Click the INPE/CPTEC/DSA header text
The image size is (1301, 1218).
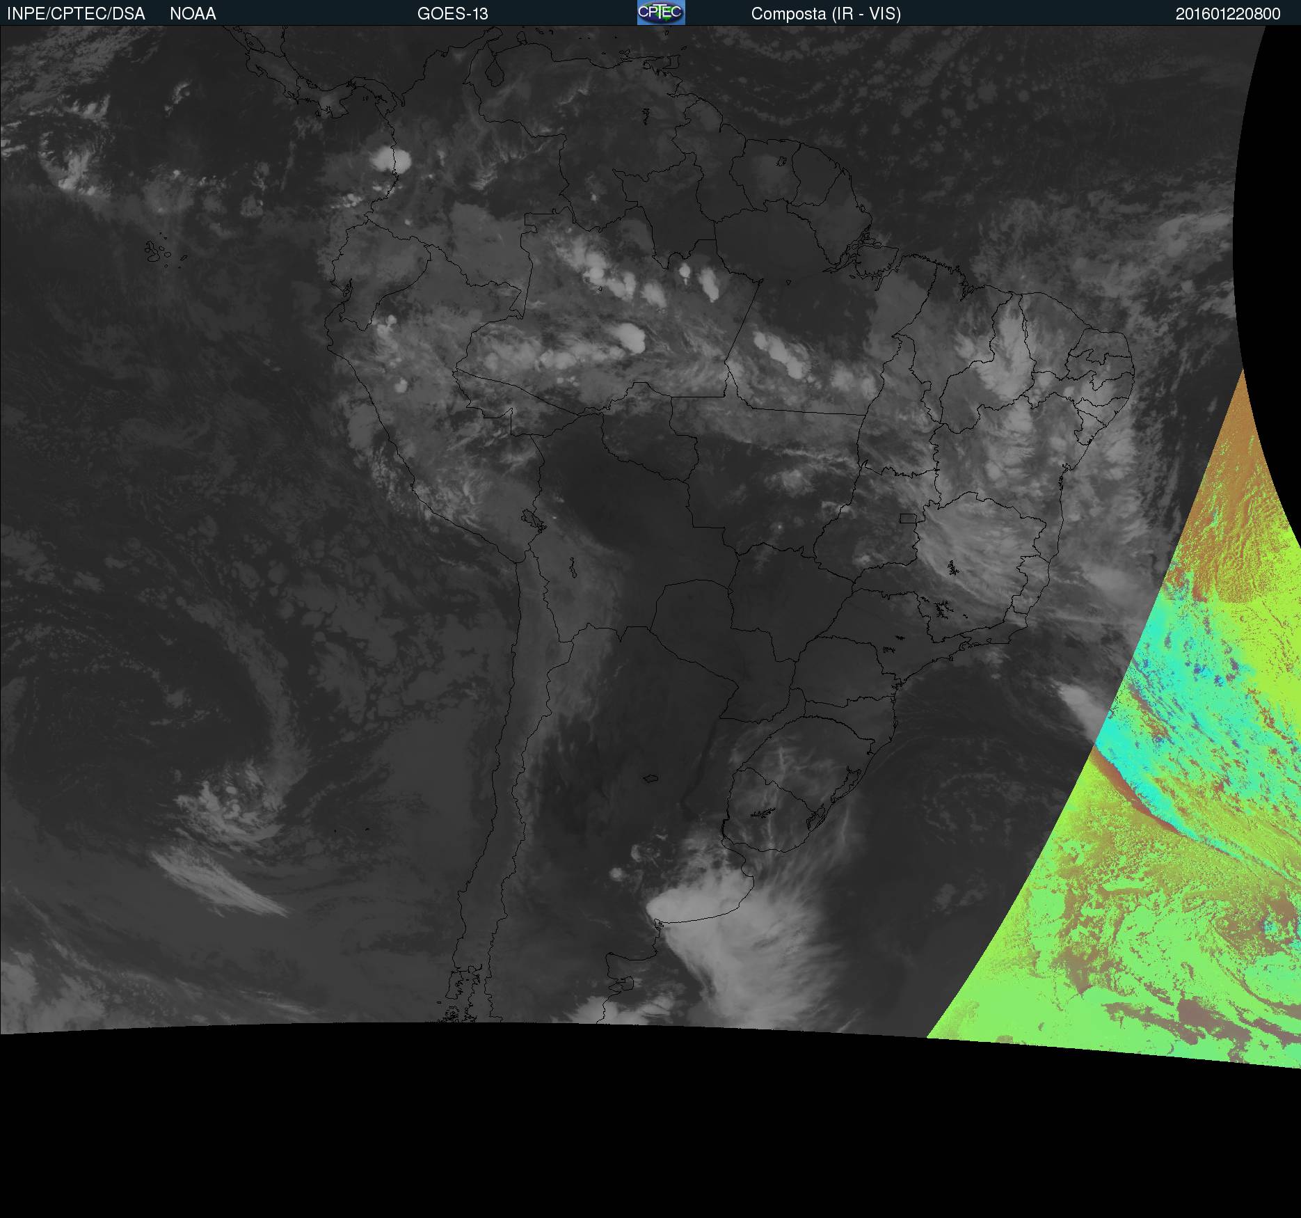[76, 14]
